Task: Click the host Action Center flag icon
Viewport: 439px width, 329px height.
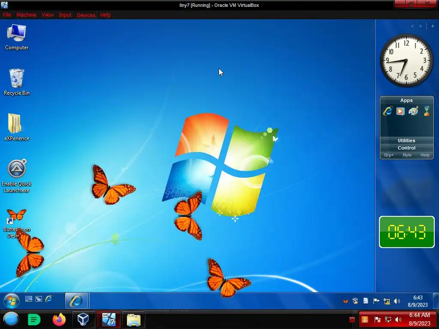Action: [377, 320]
